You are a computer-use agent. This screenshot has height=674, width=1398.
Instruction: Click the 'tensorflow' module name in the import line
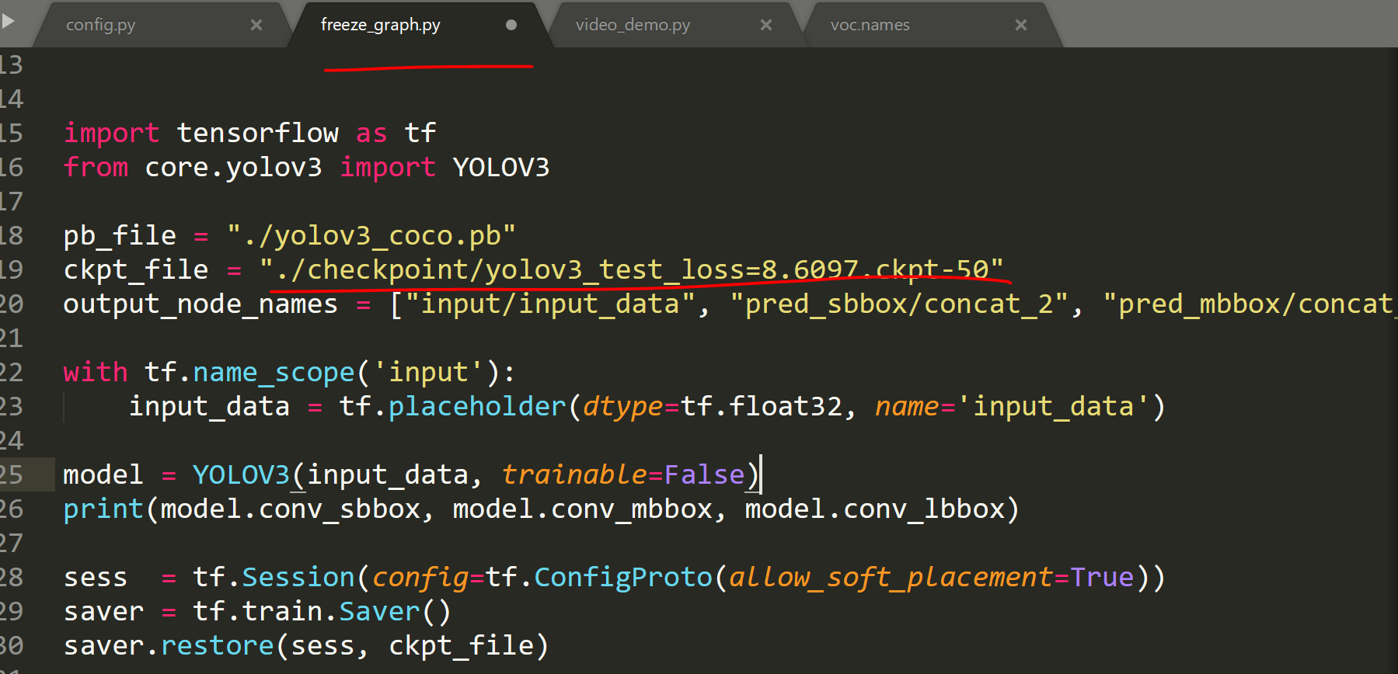click(x=258, y=133)
